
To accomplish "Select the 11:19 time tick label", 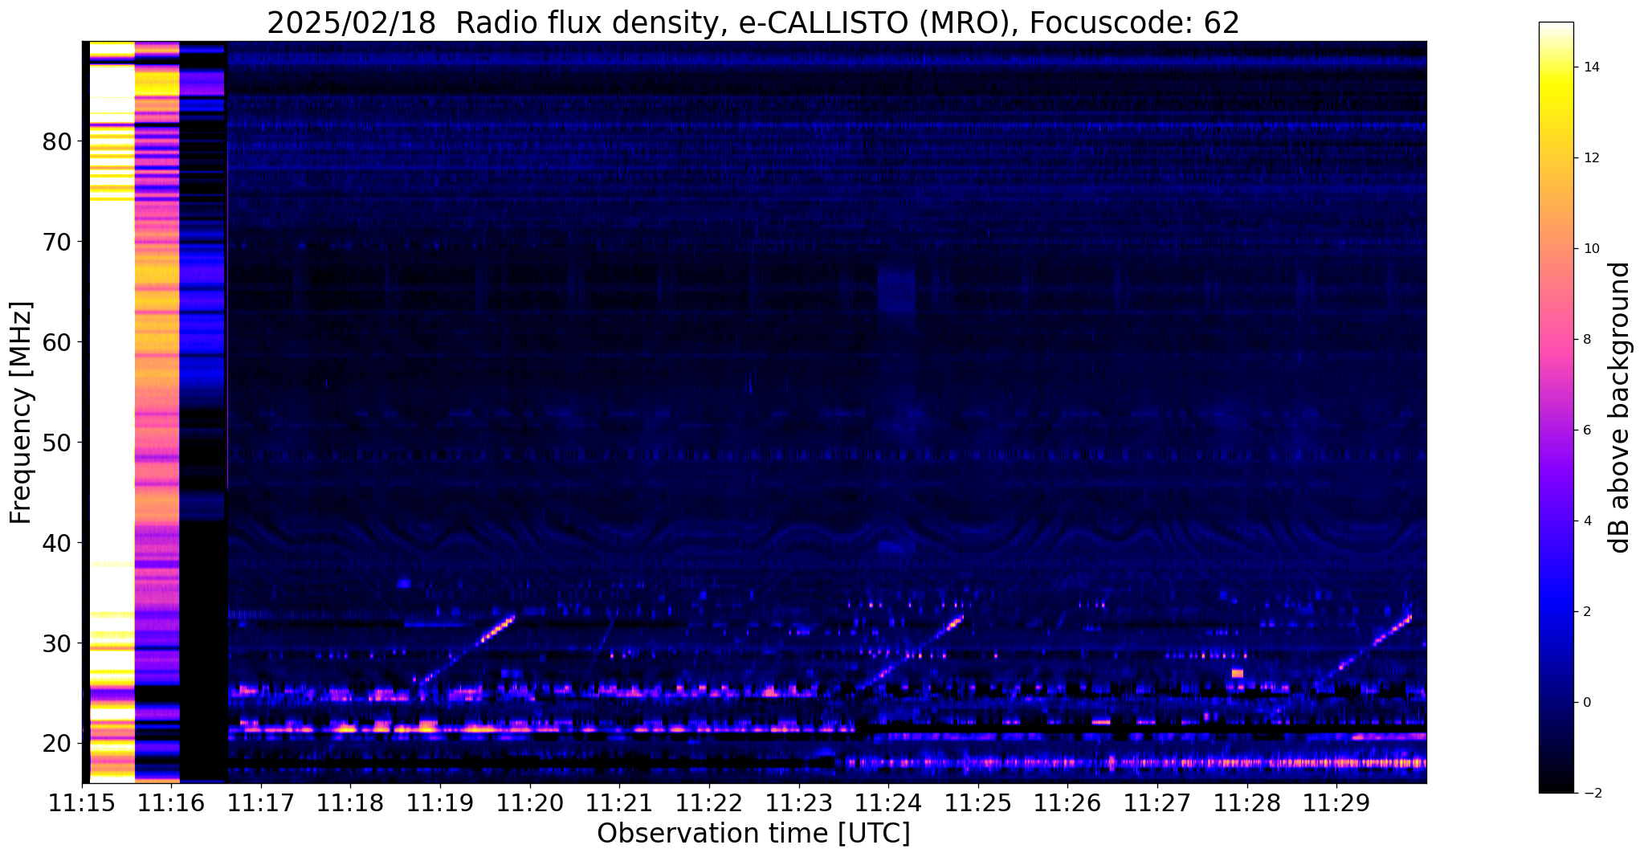I will [439, 802].
